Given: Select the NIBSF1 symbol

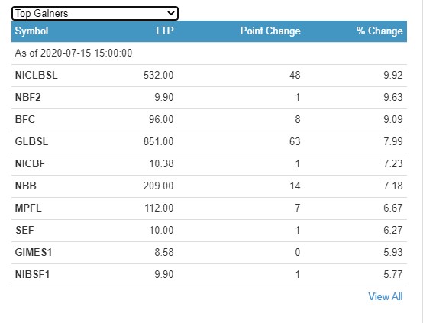Looking at the screenshot, I should tap(32, 274).
